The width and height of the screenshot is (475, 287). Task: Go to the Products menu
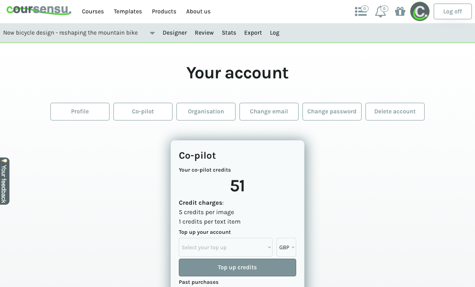coord(164,11)
